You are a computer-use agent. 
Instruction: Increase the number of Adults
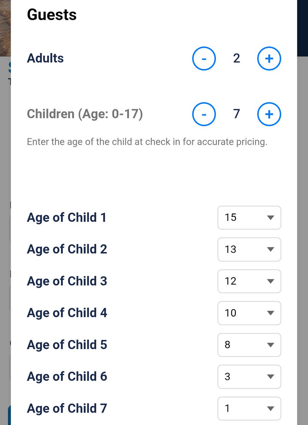tap(269, 58)
